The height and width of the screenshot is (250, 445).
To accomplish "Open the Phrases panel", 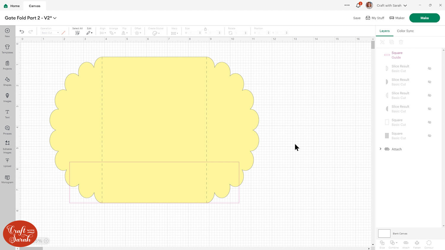I will (x=7, y=130).
